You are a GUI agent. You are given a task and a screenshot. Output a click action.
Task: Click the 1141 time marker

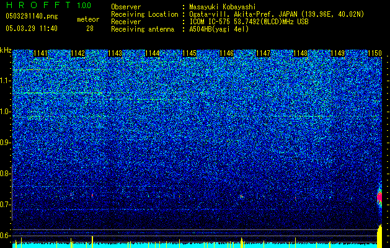[x=40, y=53]
